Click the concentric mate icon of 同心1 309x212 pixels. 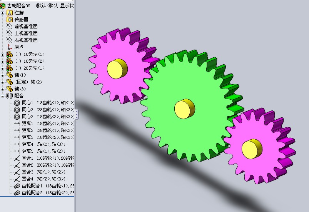pos(17,103)
